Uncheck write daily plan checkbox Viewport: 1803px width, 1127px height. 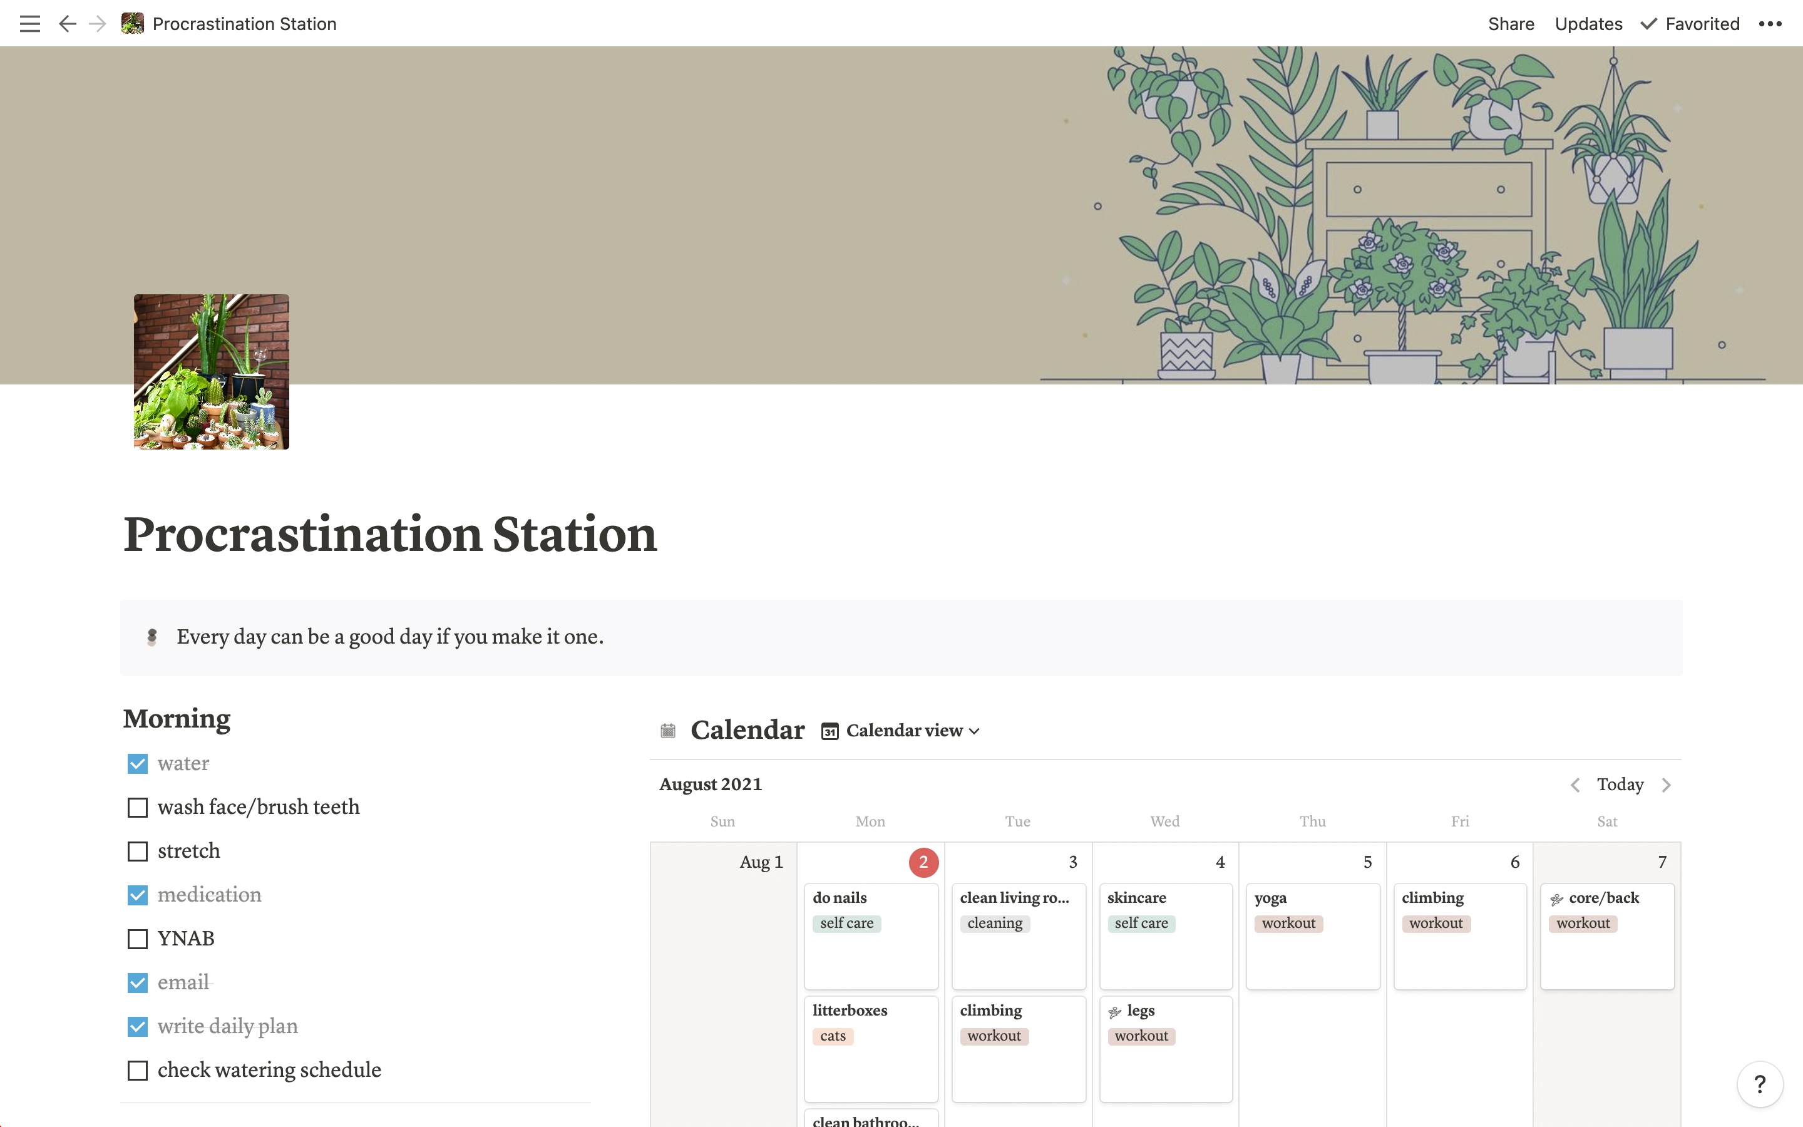(x=138, y=1027)
